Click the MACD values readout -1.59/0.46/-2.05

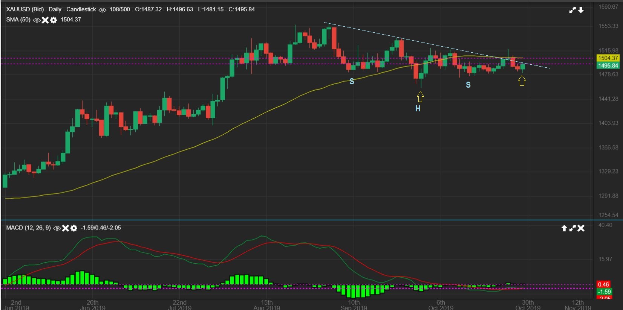pyautogui.click(x=101, y=228)
